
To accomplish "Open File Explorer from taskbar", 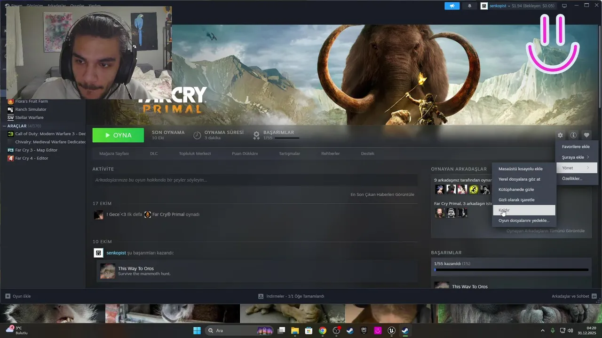I will pos(294,330).
